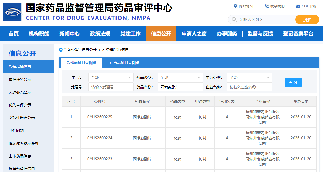Open 申请人之窗 in the navigation bar

194,34
